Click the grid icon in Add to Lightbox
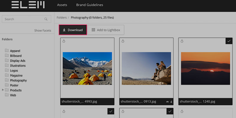Screen dimensions: 236x118 pyautogui.click(x=93, y=30)
